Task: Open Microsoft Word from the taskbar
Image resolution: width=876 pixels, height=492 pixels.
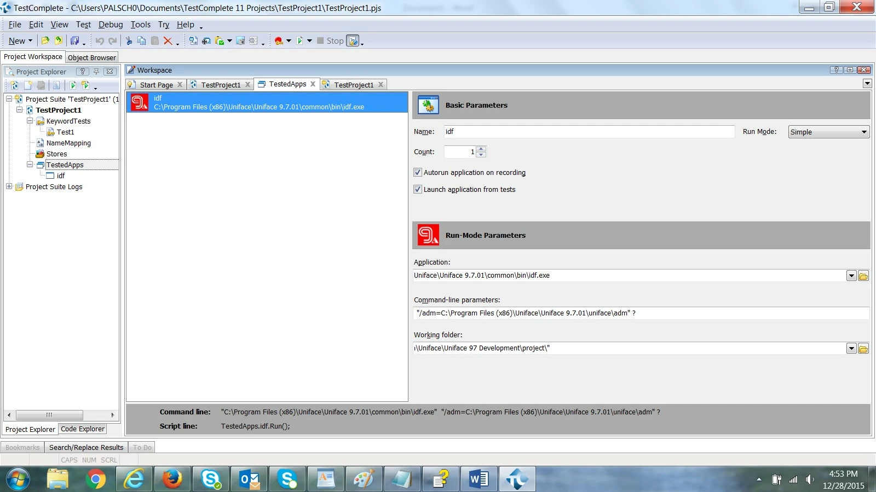Action: coord(479,479)
